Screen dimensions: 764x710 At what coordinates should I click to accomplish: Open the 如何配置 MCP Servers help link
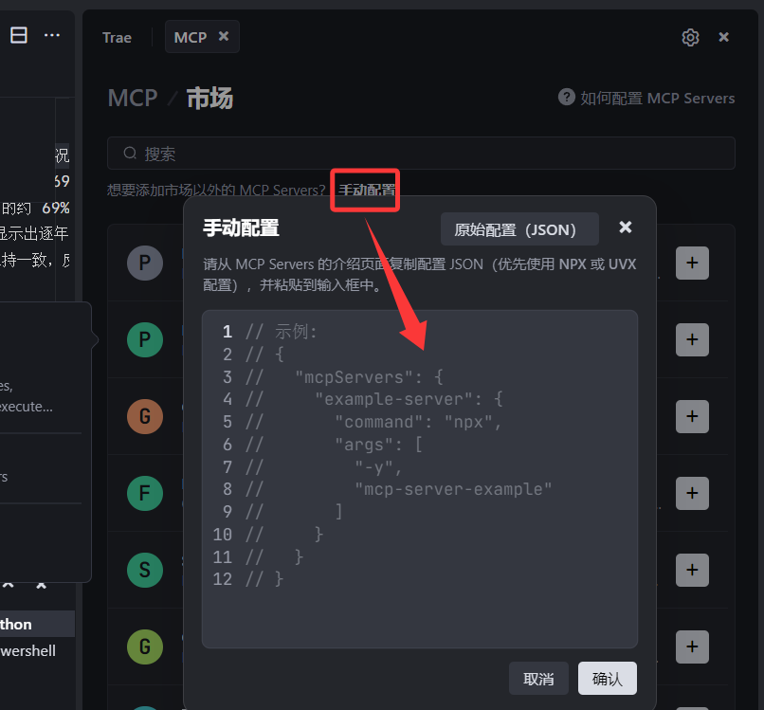pyautogui.click(x=657, y=98)
